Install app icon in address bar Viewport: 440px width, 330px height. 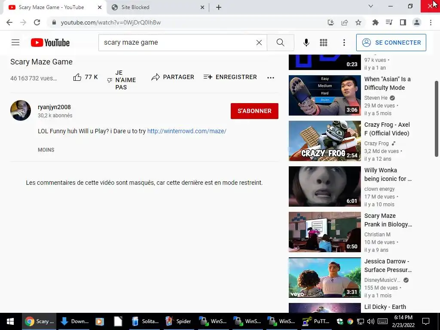pyautogui.click(x=331, y=22)
